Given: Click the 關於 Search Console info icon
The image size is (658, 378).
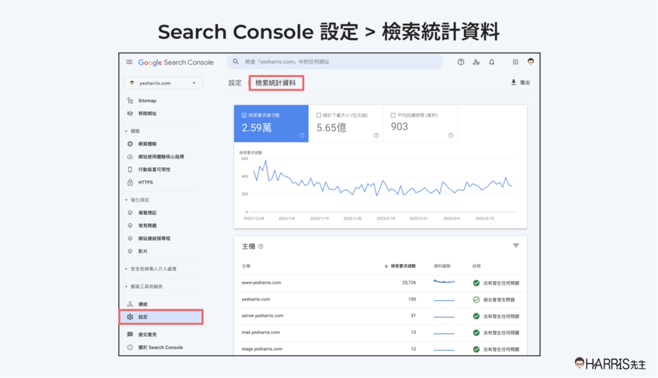Looking at the screenshot, I should [130, 347].
